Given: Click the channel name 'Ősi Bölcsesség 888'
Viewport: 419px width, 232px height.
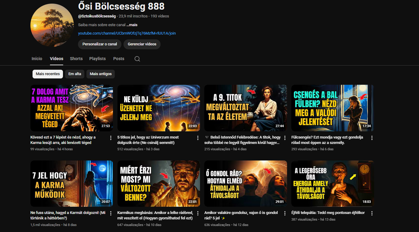Looking at the screenshot, I should 121,6.
